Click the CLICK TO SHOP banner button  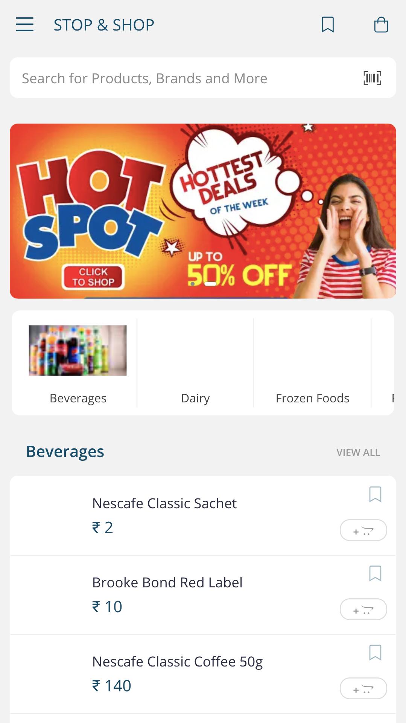93,277
